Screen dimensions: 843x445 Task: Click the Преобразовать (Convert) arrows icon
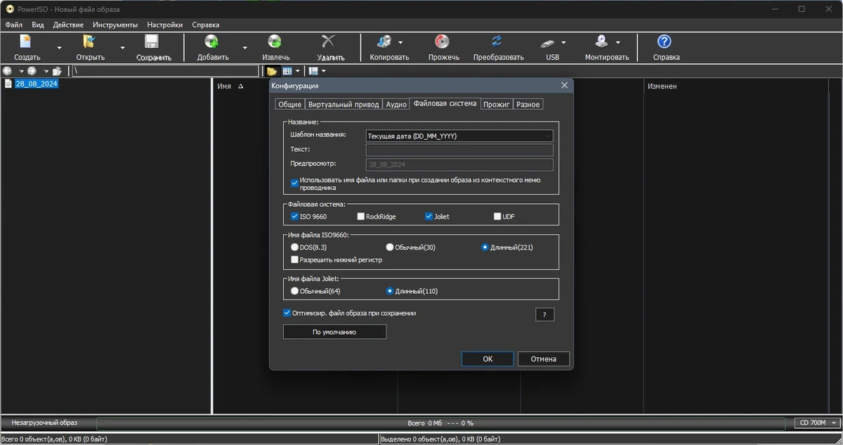tap(497, 41)
